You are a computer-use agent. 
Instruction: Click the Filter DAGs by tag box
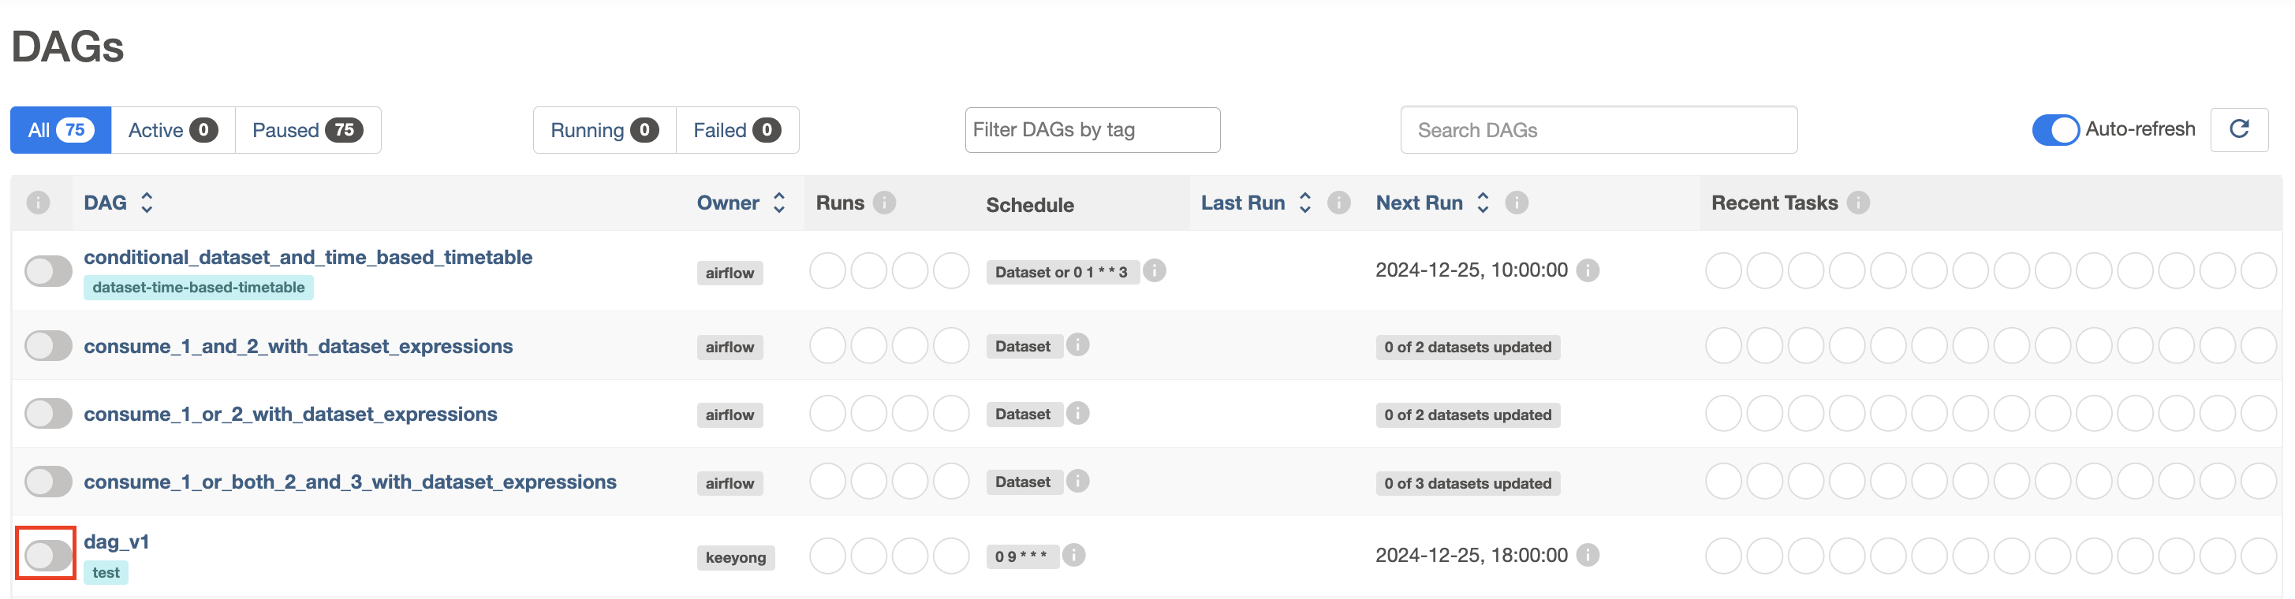1092,131
